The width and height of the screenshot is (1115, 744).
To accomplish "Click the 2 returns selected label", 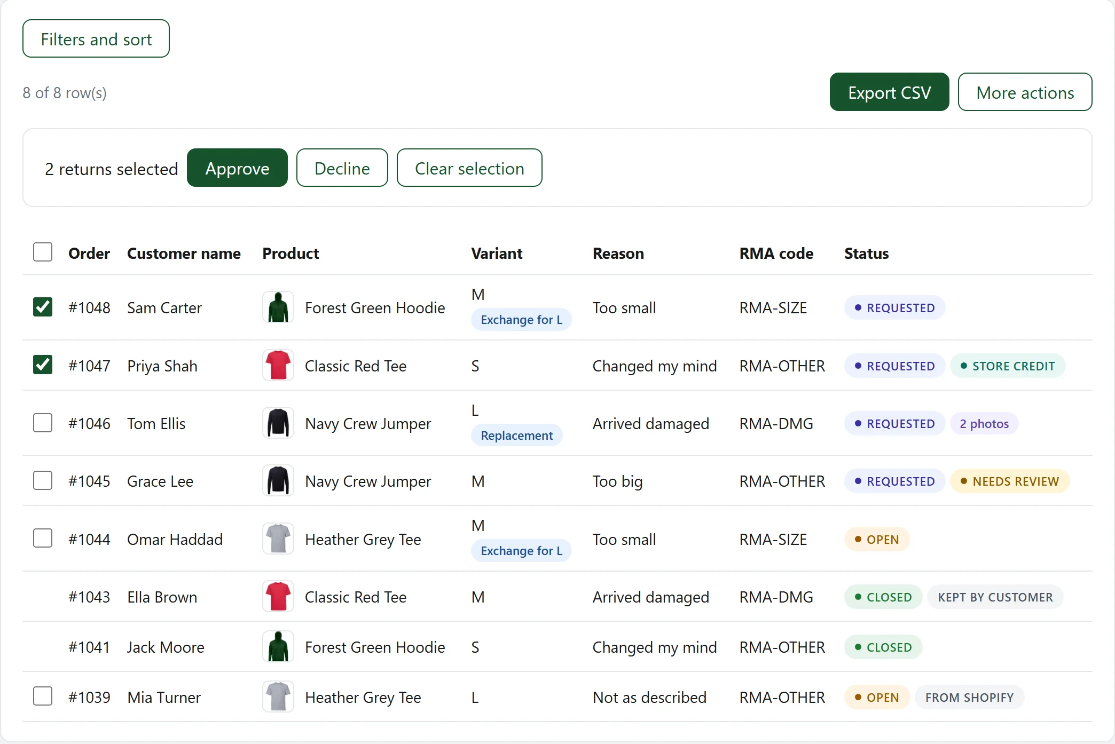I will click(111, 169).
